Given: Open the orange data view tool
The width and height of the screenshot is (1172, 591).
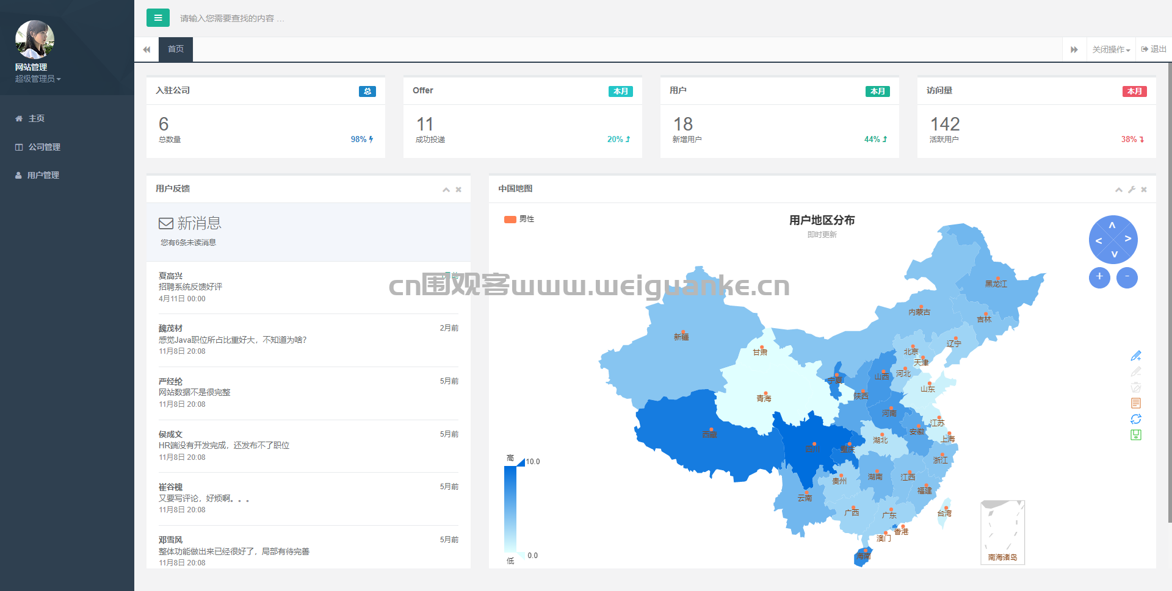Looking at the screenshot, I should click(x=1136, y=403).
